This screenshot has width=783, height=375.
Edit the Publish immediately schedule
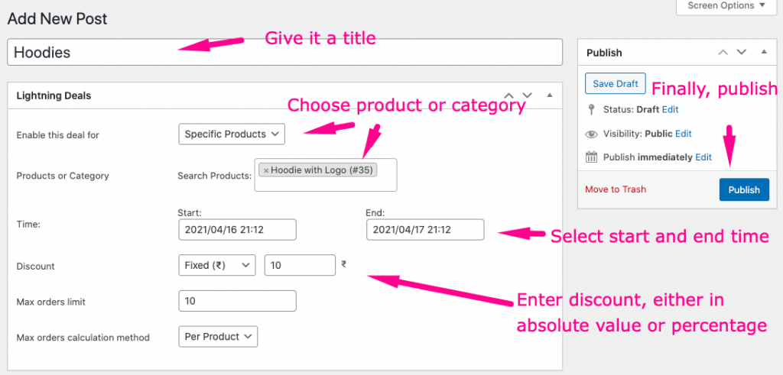pos(703,157)
